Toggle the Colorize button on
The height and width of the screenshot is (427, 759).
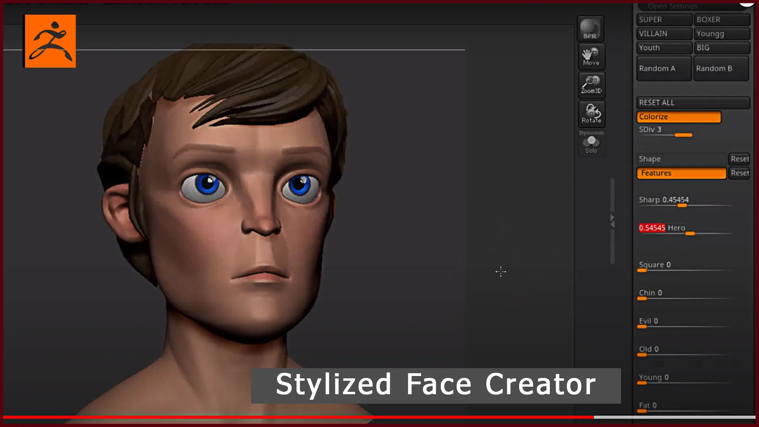[679, 116]
